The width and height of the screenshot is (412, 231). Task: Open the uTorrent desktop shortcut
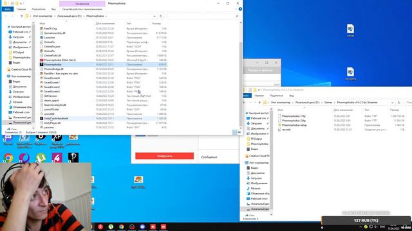pos(41,158)
